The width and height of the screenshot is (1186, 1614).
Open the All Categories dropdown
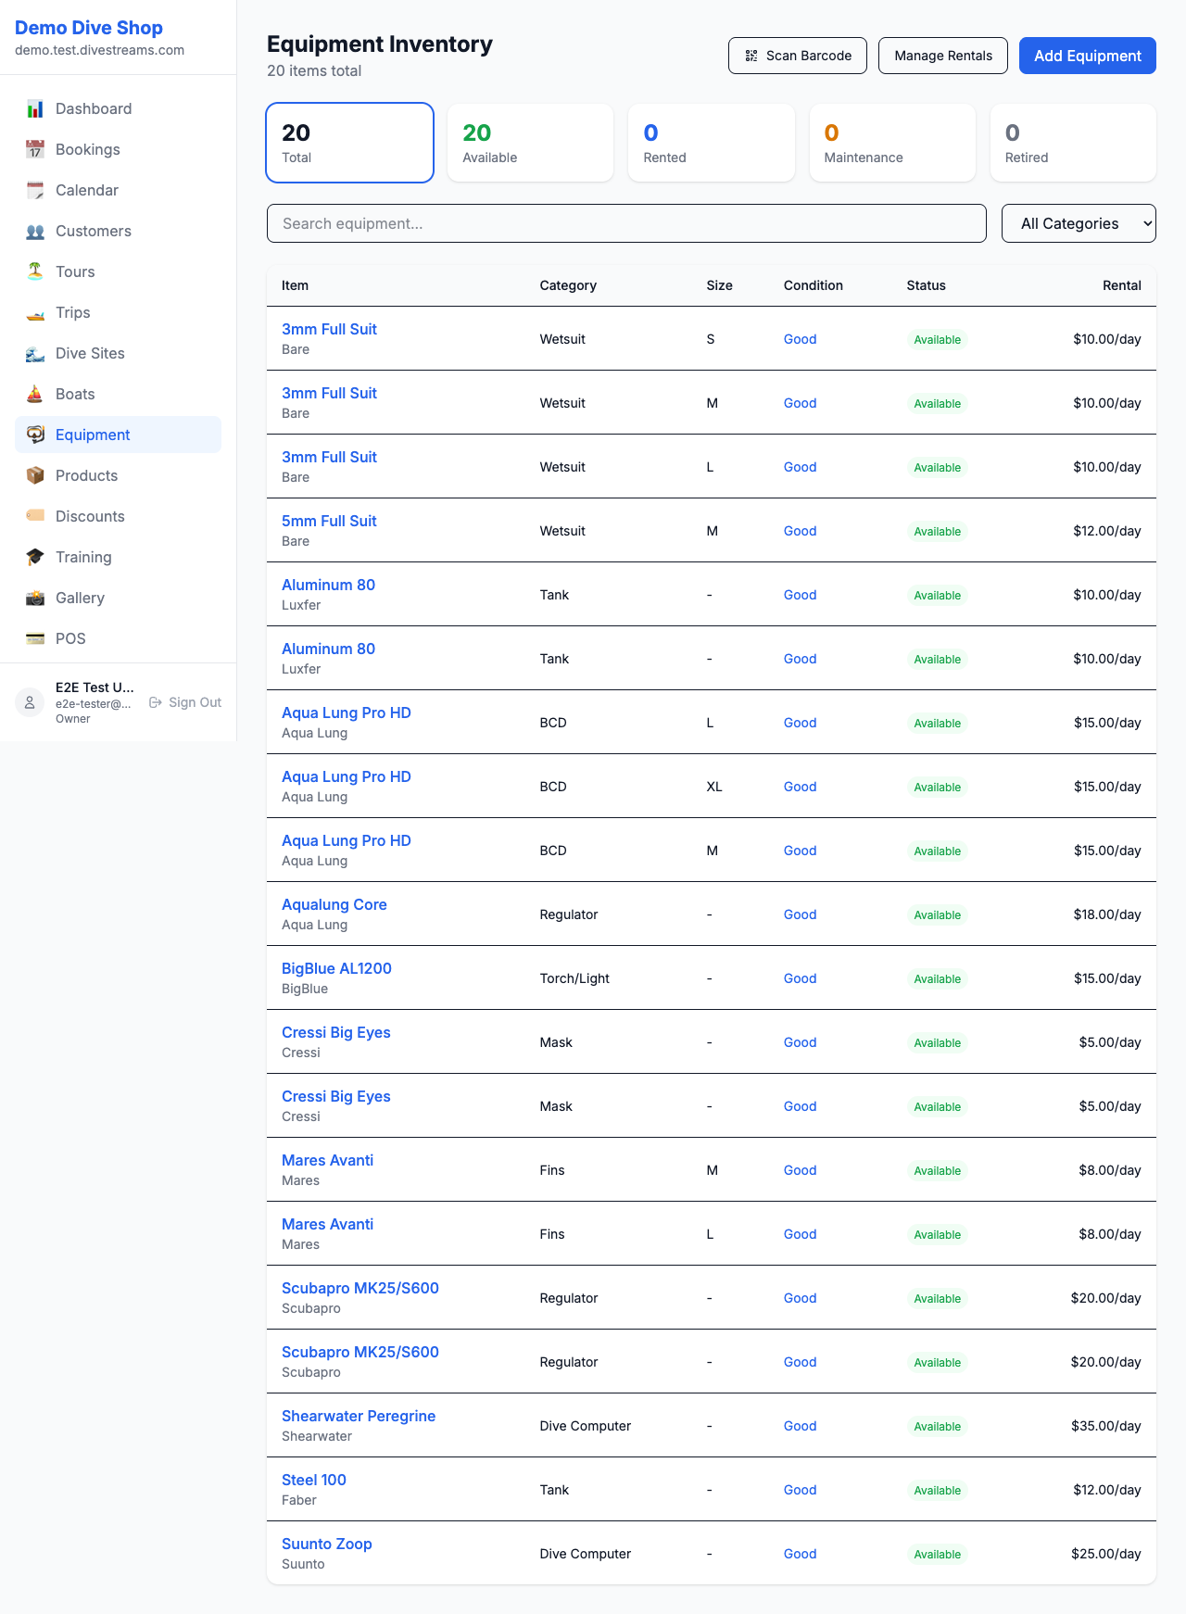[x=1079, y=224]
